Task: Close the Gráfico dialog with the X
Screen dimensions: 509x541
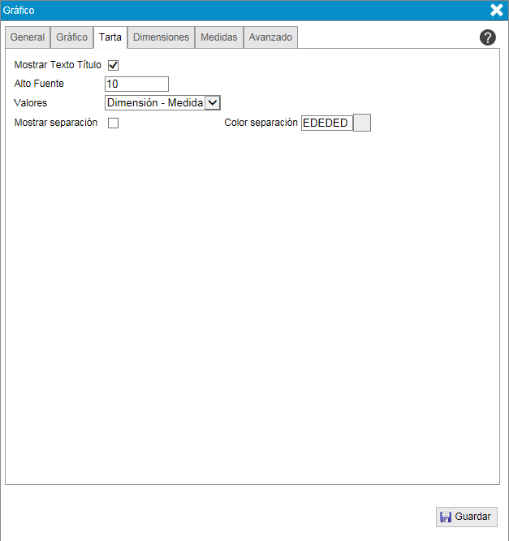Action: [497, 11]
